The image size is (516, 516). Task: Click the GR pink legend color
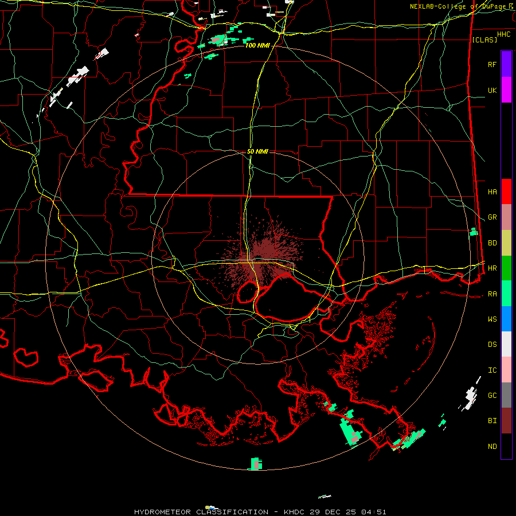(506, 217)
